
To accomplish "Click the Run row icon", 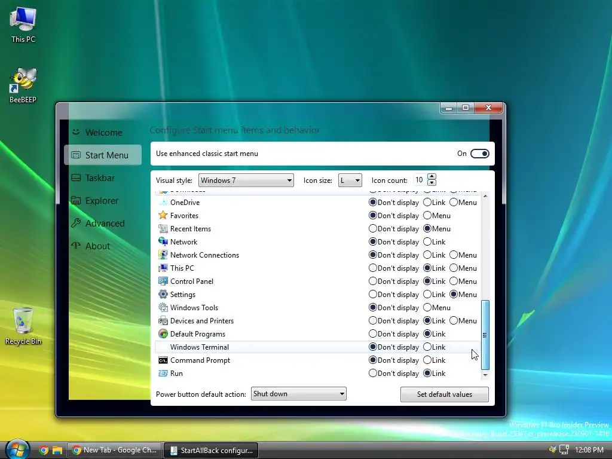I will tap(163, 373).
